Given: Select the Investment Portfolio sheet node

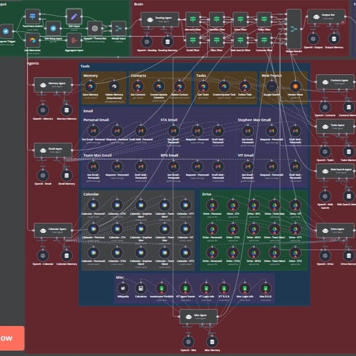Looking at the screenshot, I should [x=161, y=288].
